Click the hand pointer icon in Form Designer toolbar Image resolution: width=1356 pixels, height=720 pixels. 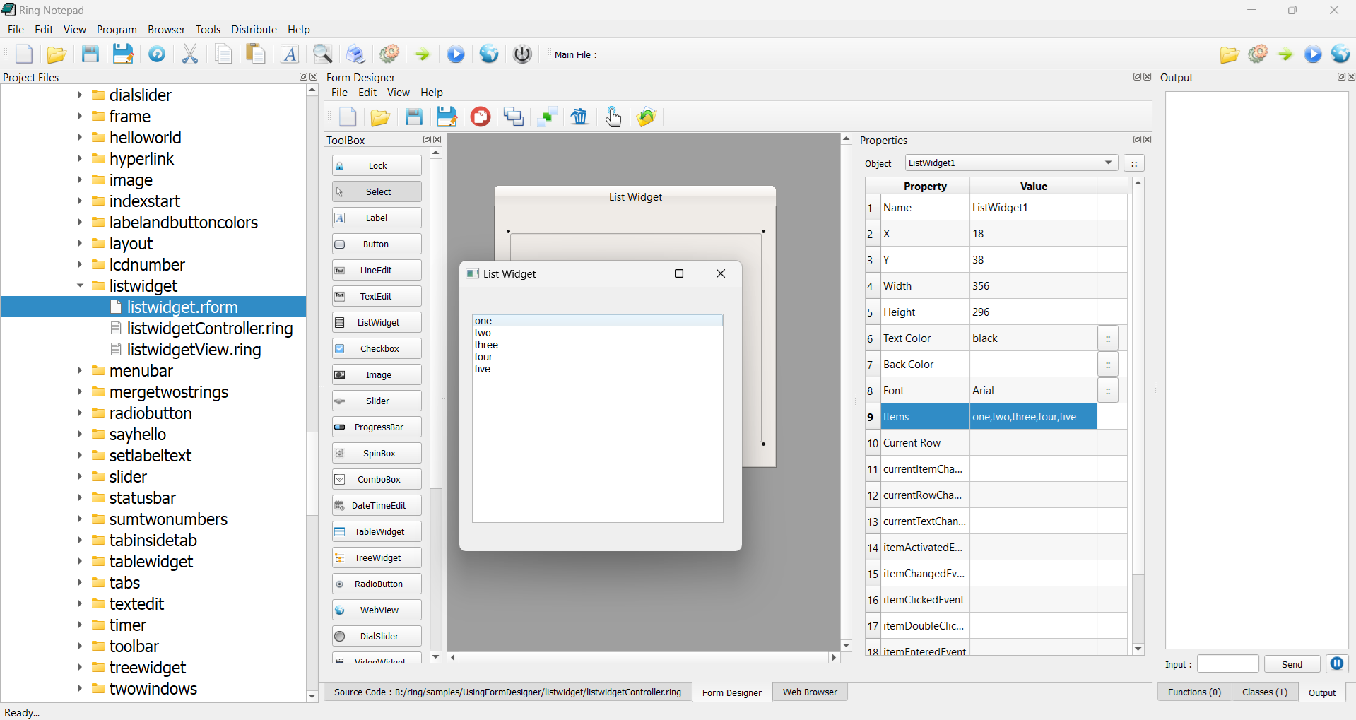point(613,117)
